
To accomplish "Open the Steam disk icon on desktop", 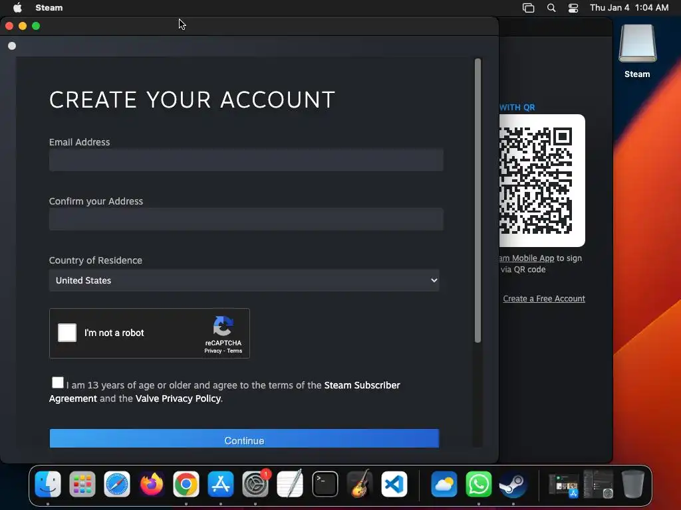I will 637,44.
